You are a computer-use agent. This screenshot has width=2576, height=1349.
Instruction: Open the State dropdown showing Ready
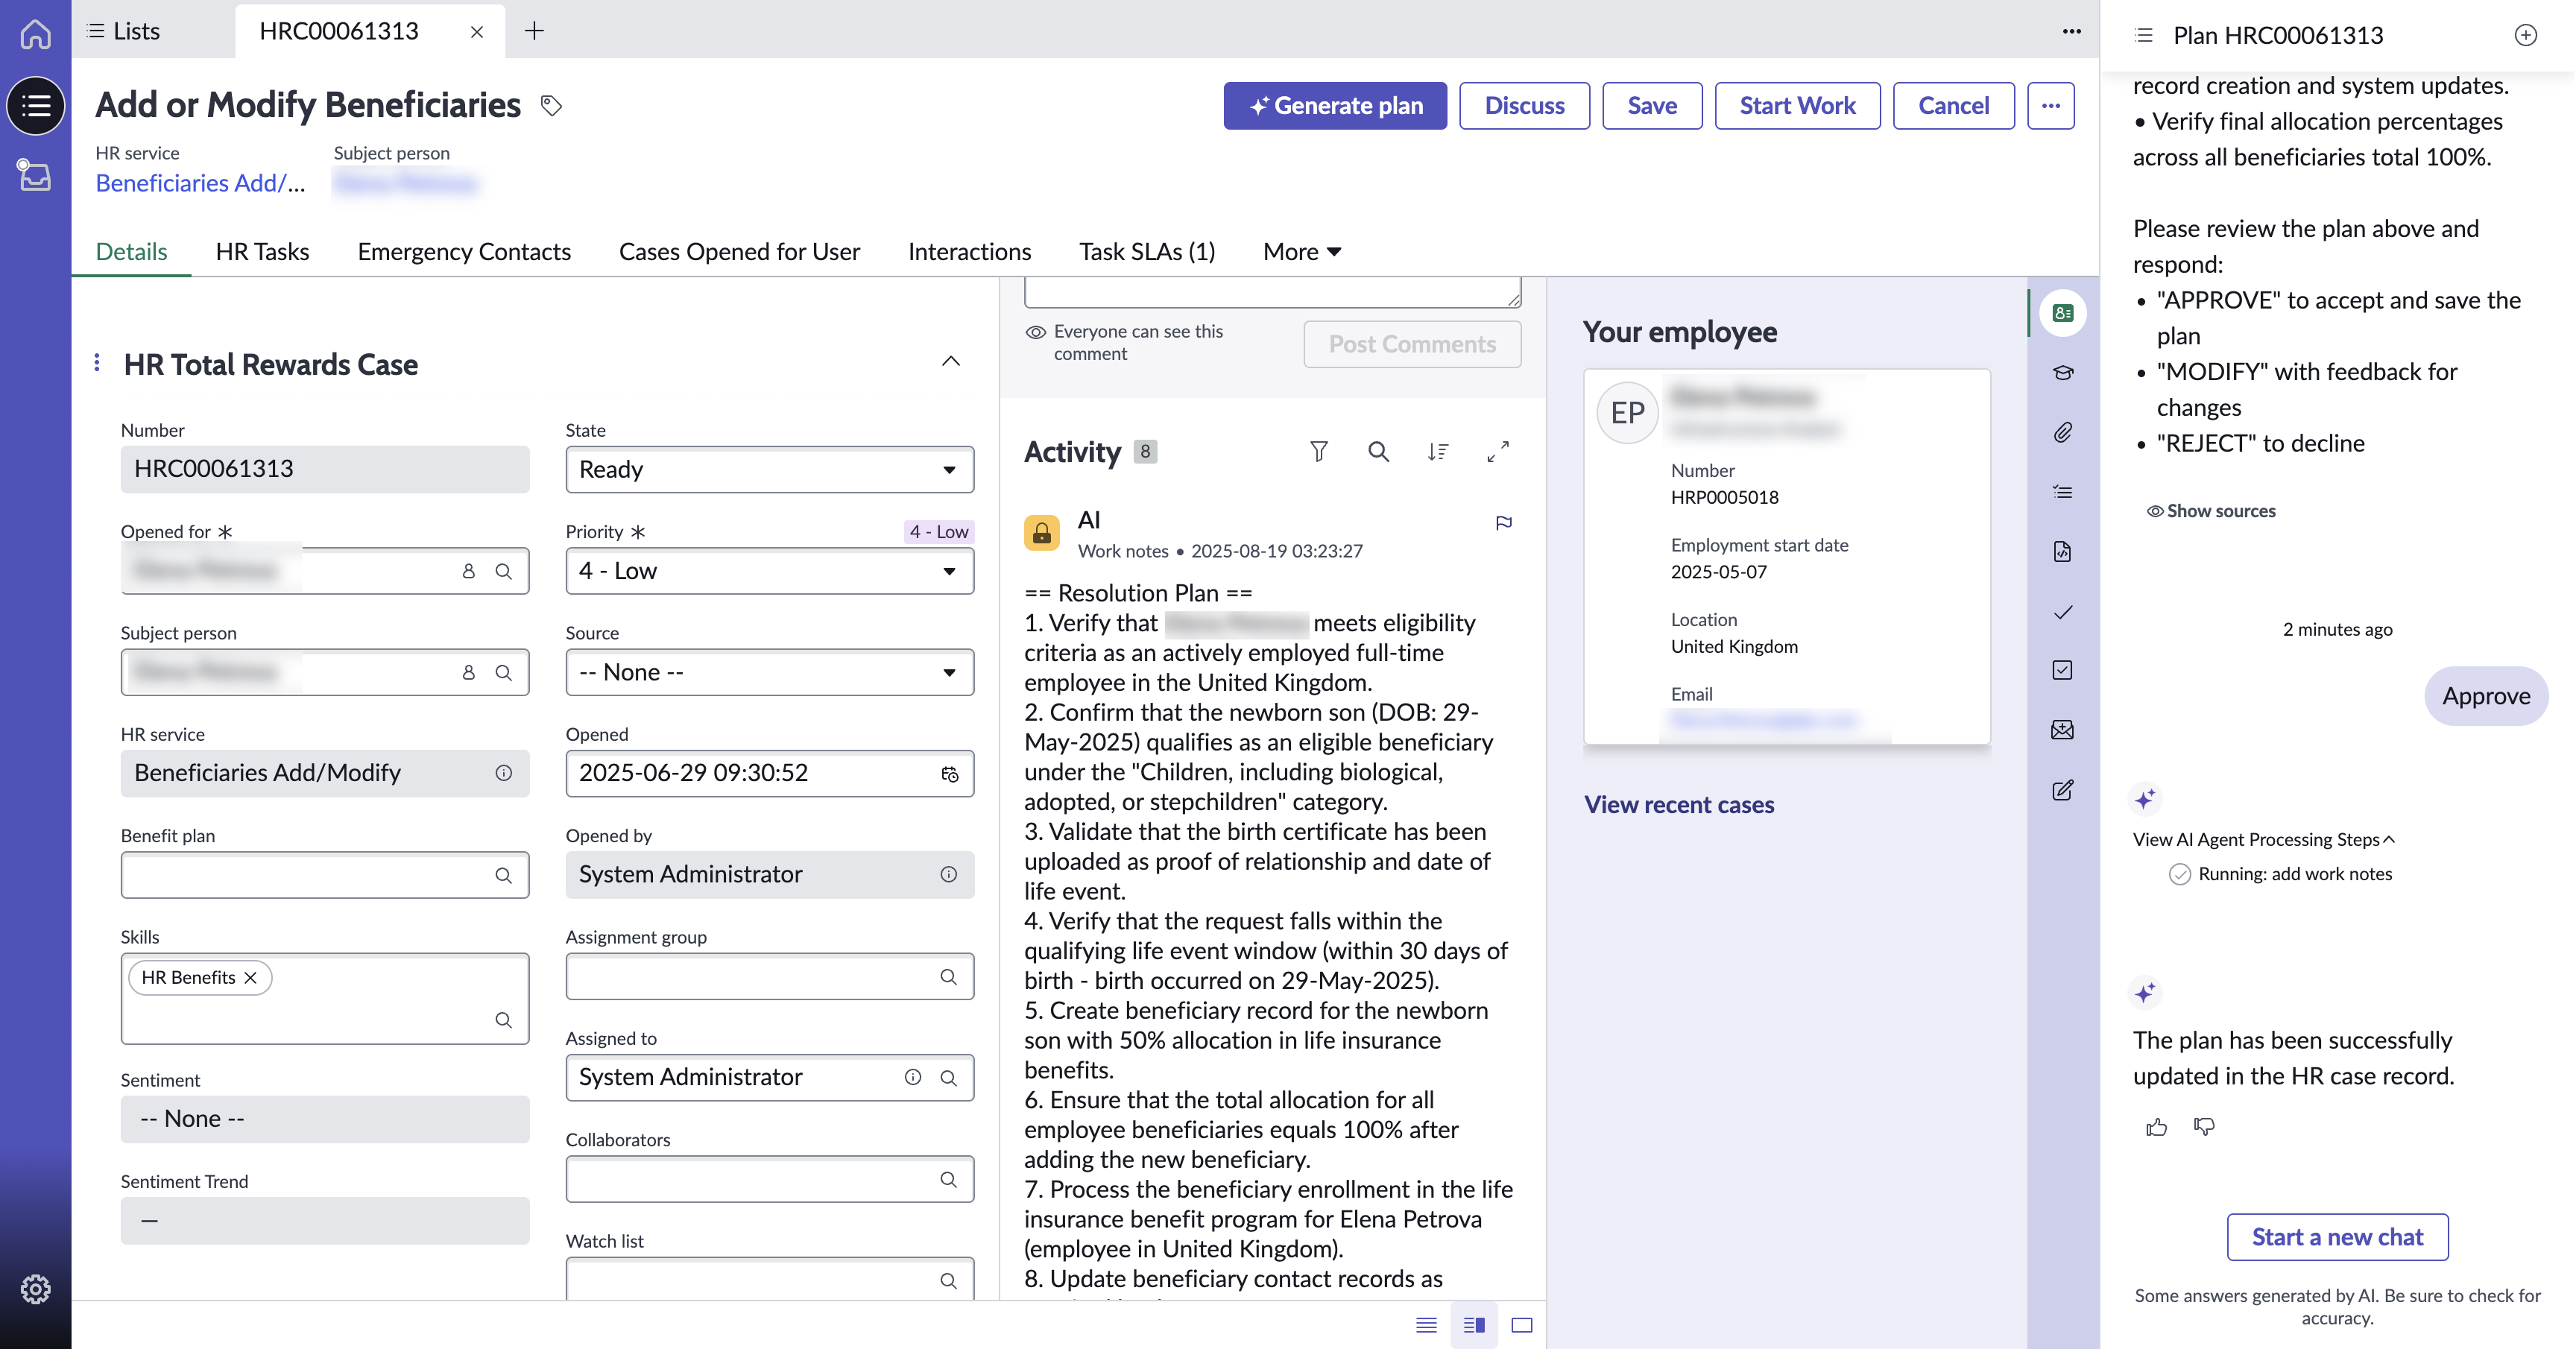[769, 469]
